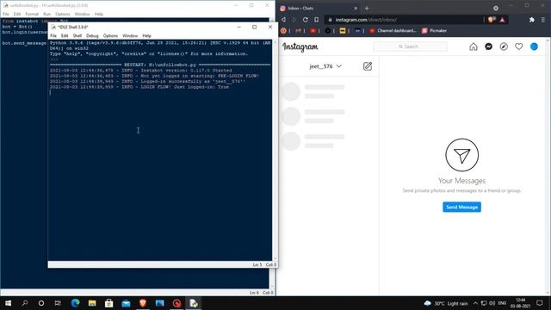Click the taskbar clock and date
Screen dimensions: 551x310
point(520,303)
